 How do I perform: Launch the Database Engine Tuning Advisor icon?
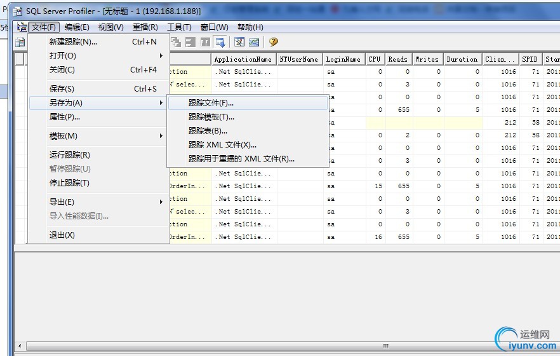pyautogui.click(x=239, y=42)
